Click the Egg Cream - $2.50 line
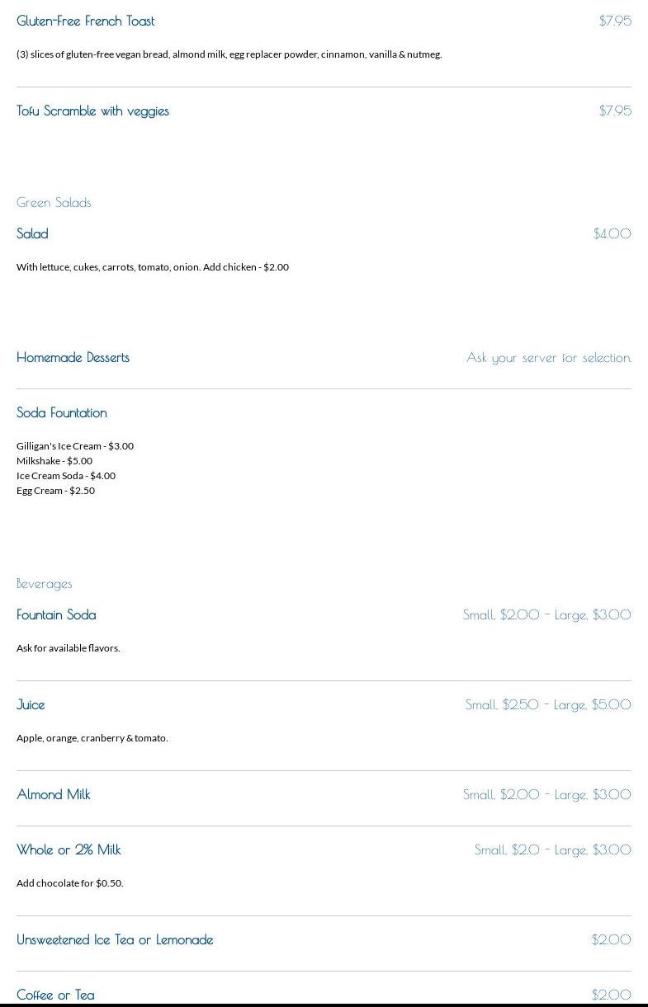This screenshot has width=648, height=1007. (x=55, y=491)
